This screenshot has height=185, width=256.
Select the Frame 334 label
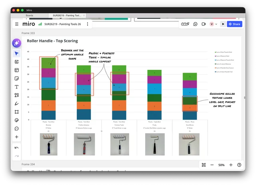[x=28, y=164]
